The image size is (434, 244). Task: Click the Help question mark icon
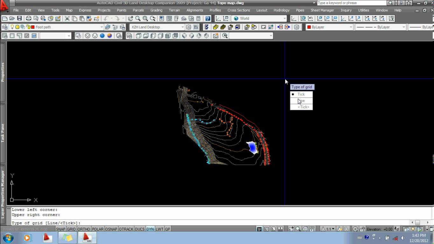point(208,18)
